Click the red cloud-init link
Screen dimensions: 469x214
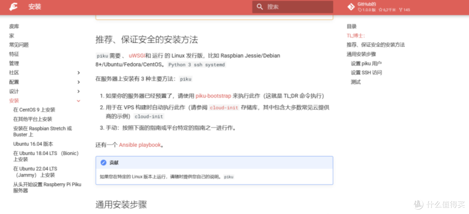point(224,107)
